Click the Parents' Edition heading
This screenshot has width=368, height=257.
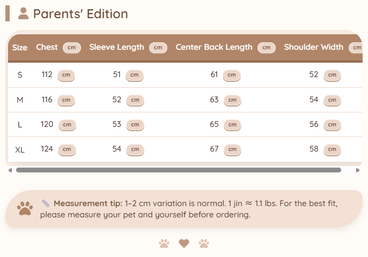click(x=80, y=14)
